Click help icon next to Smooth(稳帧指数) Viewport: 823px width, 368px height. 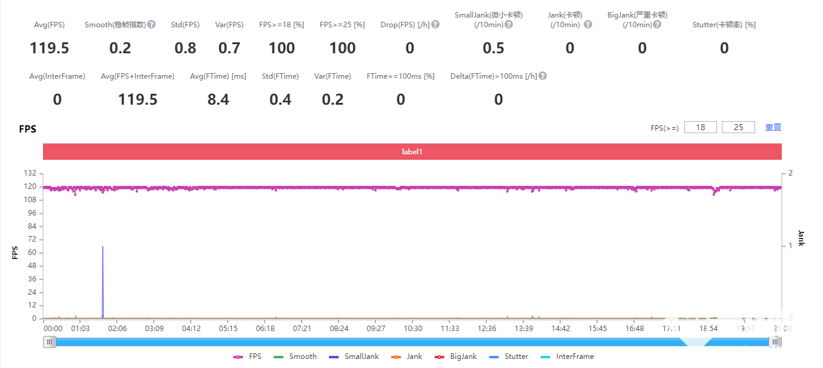pyautogui.click(x=151, y=25)
